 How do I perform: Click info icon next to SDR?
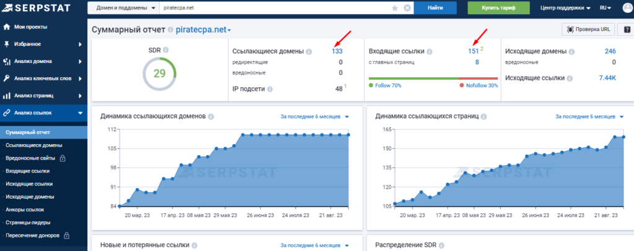166,51
